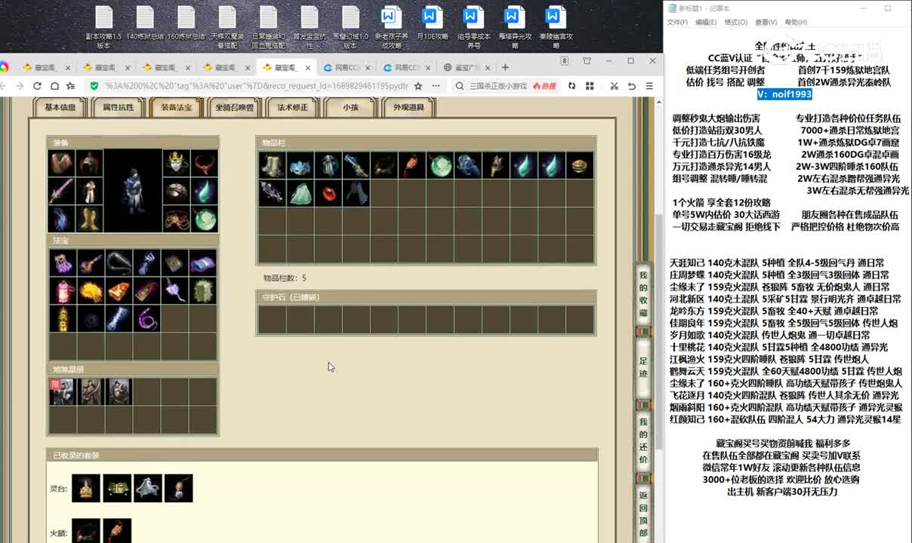Click 返回顶部 to return to top
Image resolution: width=912 pixels, height=543 pixels.
643,514
